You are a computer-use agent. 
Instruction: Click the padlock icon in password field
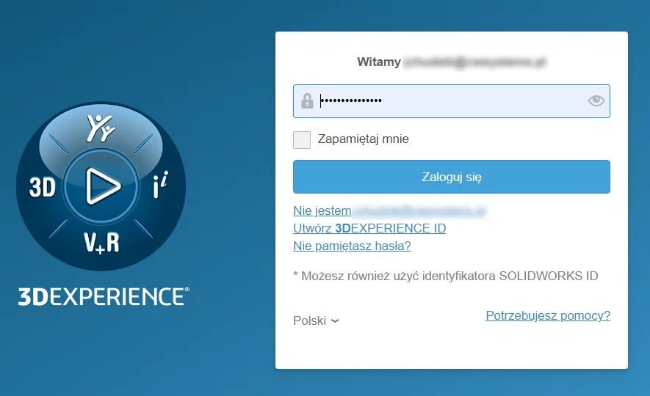tap(307, 101)
